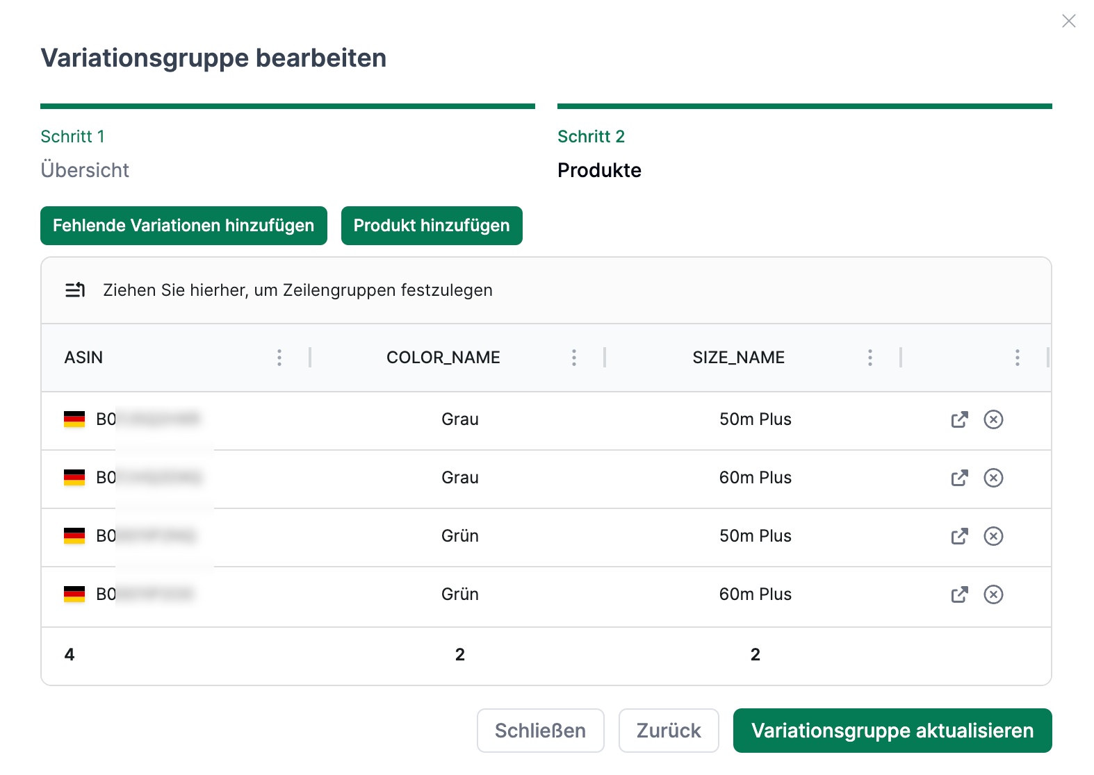Open the COLOR_NAME column menu
Screen dimensions: 1094x775
tap(574, 358)
